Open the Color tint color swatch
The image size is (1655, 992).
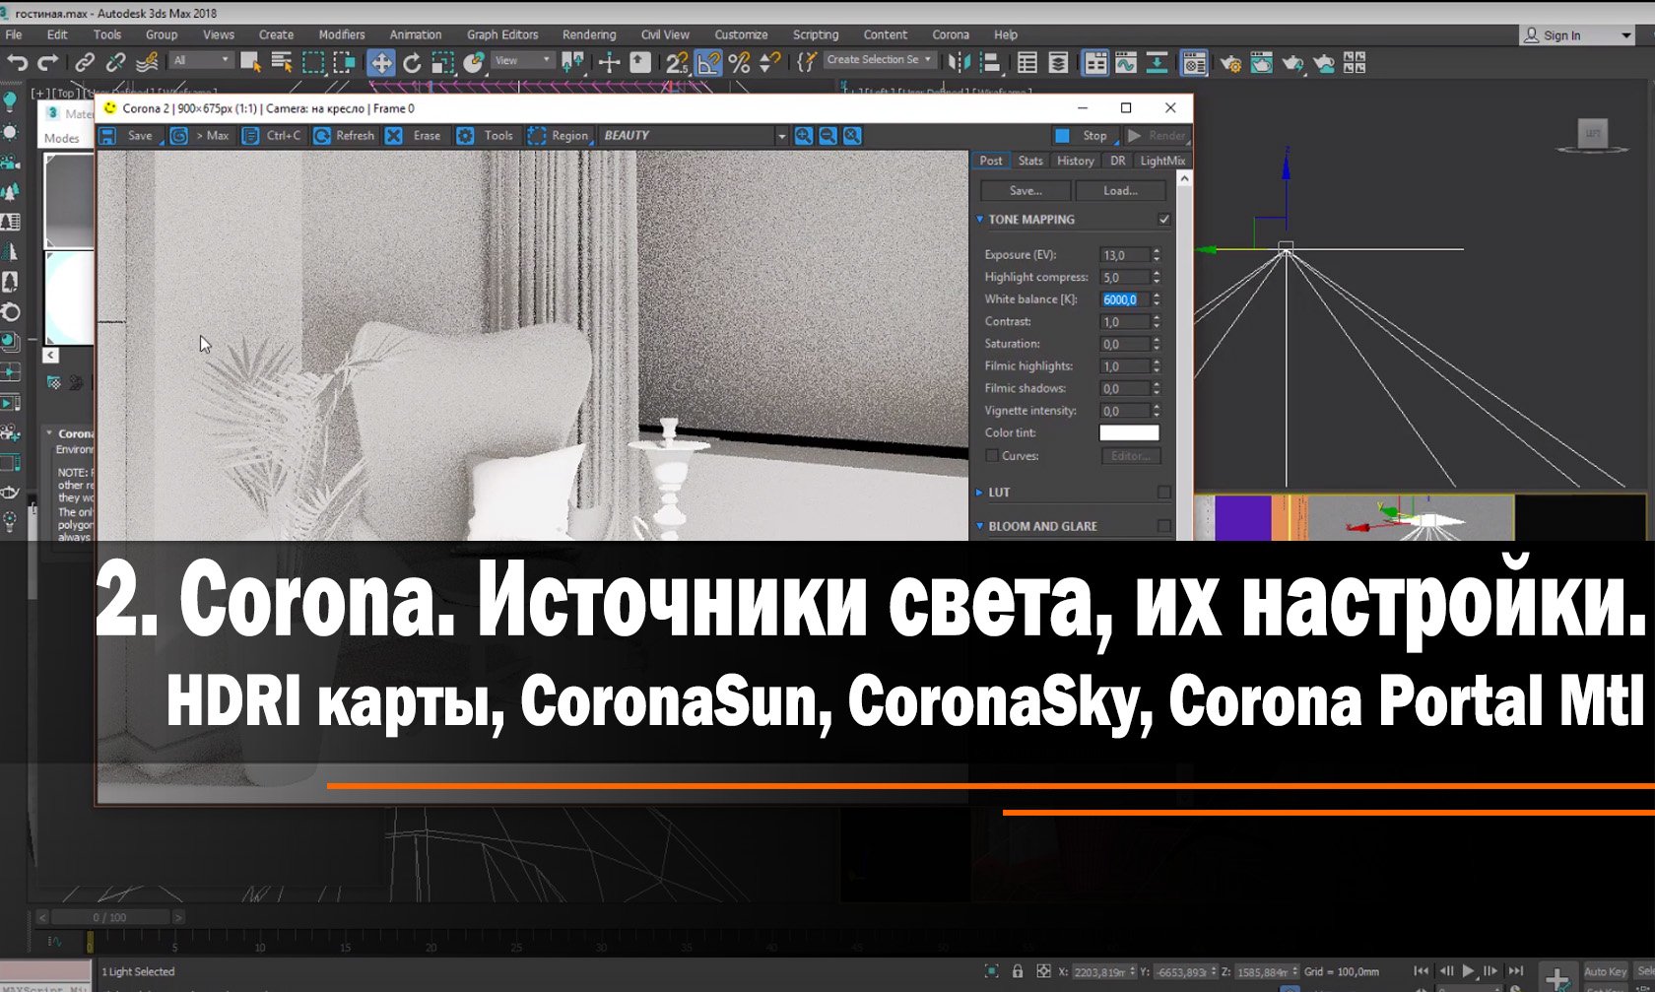coord(1129,431)
